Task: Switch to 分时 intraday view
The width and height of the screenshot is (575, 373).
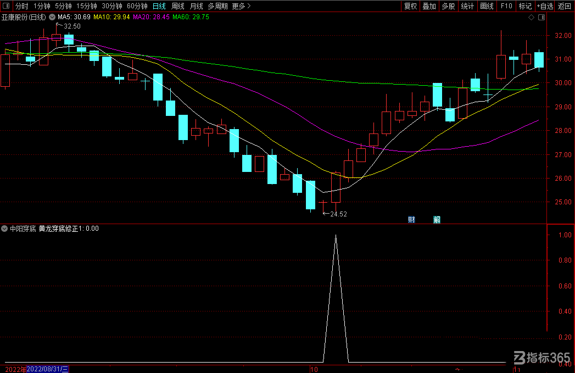Action: click(21, 6)
